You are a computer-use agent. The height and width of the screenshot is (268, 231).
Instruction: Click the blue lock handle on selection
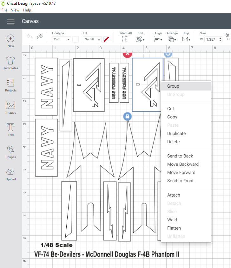(x=127, y=117)
